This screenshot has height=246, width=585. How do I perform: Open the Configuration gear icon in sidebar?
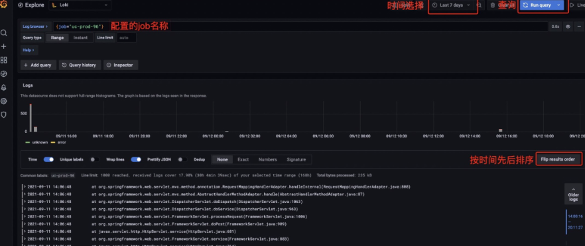pyautogui.click(x=4, y=101)
